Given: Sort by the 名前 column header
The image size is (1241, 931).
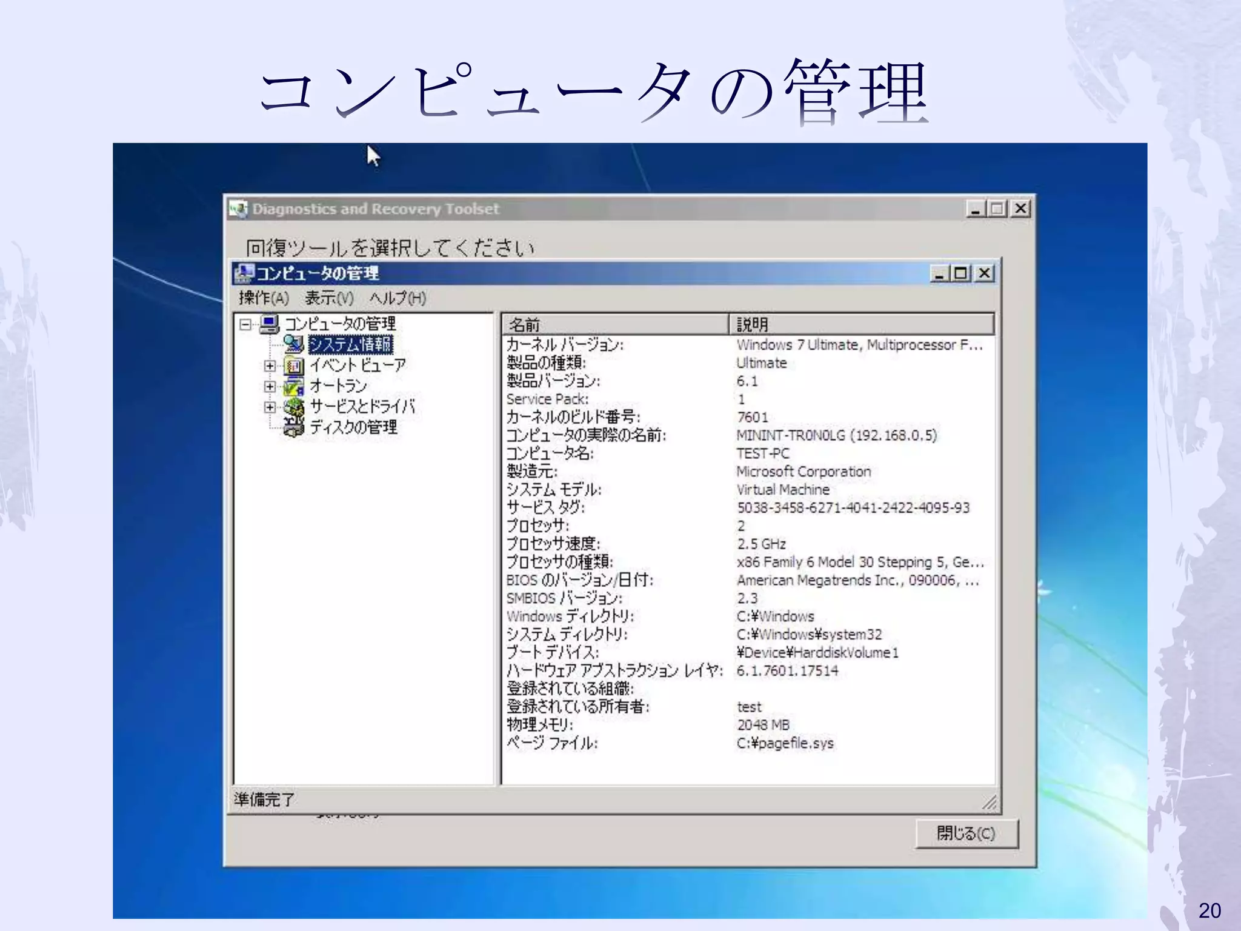Looking at the screenshot, I should [614, 324].
